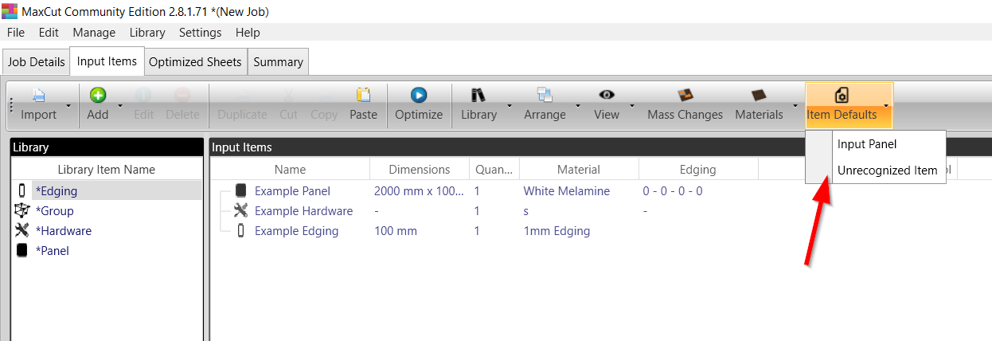Click the Paste clipboard icon
This screenshot has width=992, height=341.
(363, 96)
